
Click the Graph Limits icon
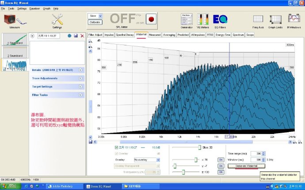pyautogui.click(x=276, y=19)
